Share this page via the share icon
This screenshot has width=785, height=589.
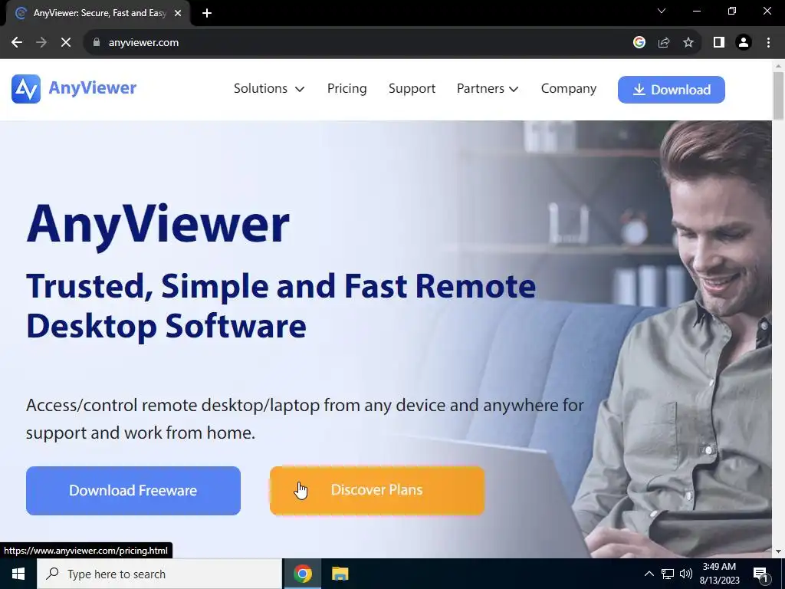[664, 43]
